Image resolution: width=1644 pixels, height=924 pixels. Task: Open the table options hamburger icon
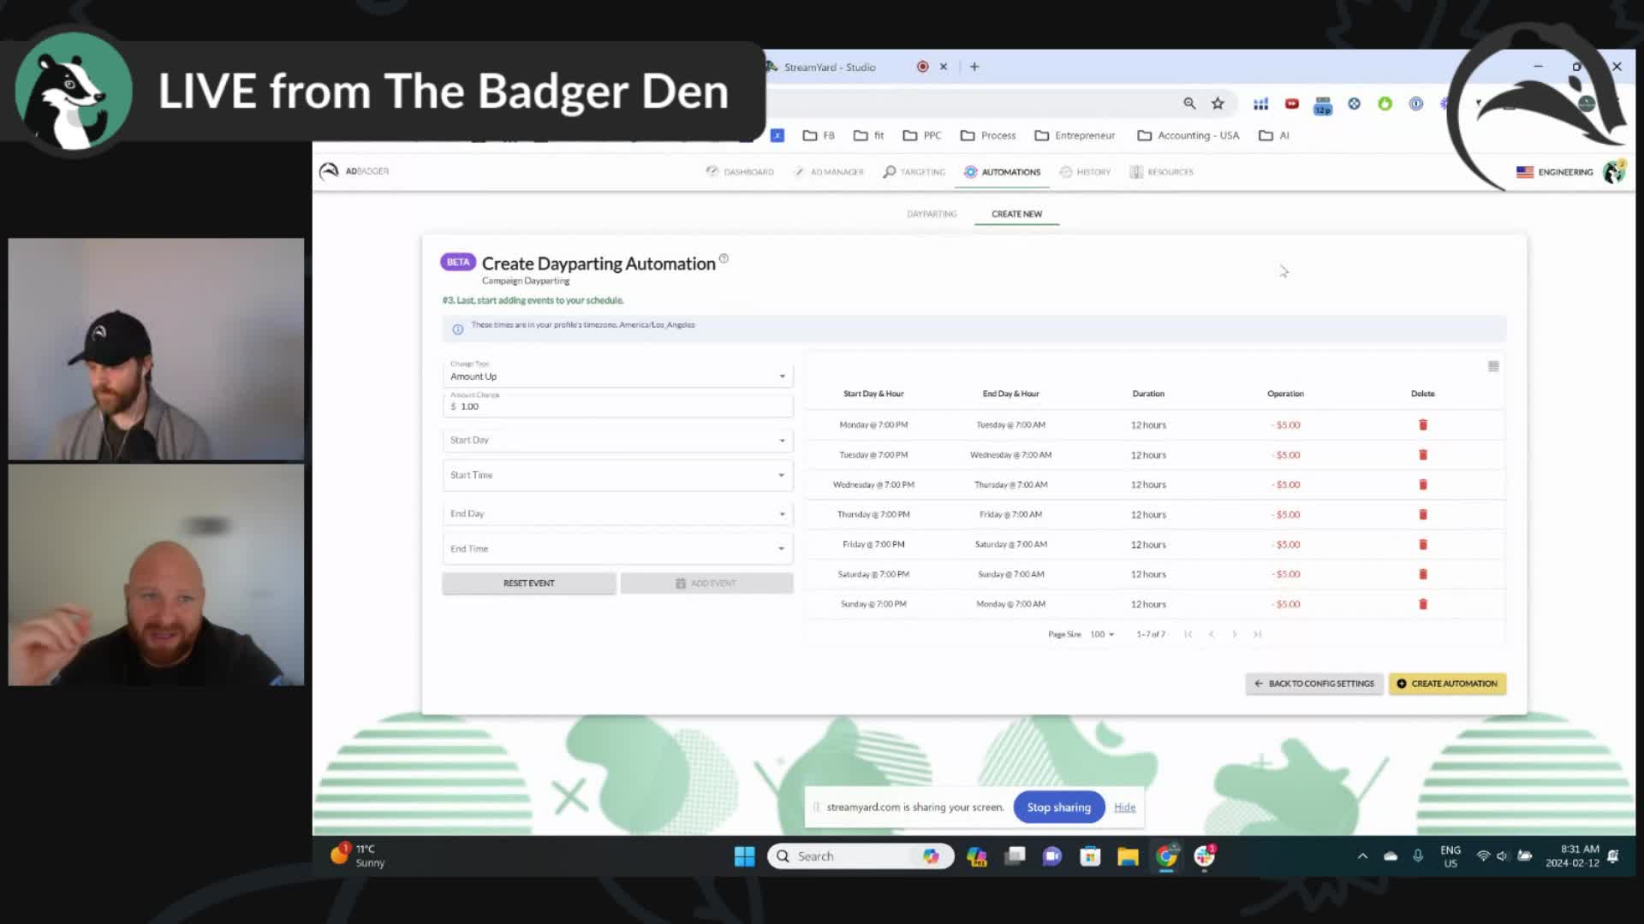pos(1493,366)
